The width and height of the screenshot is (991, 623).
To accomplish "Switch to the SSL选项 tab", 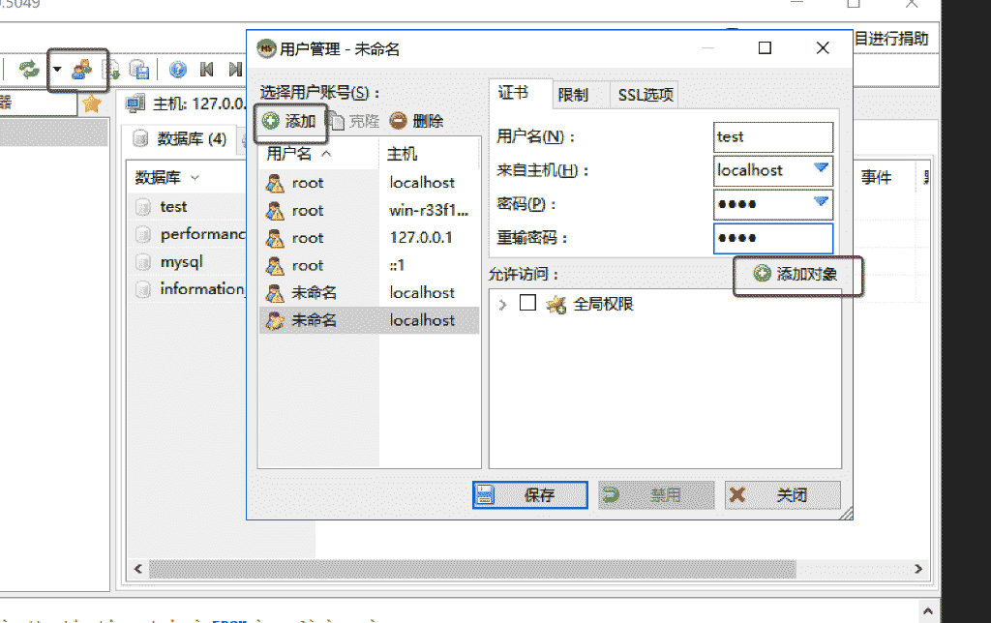I will (646, 95).
